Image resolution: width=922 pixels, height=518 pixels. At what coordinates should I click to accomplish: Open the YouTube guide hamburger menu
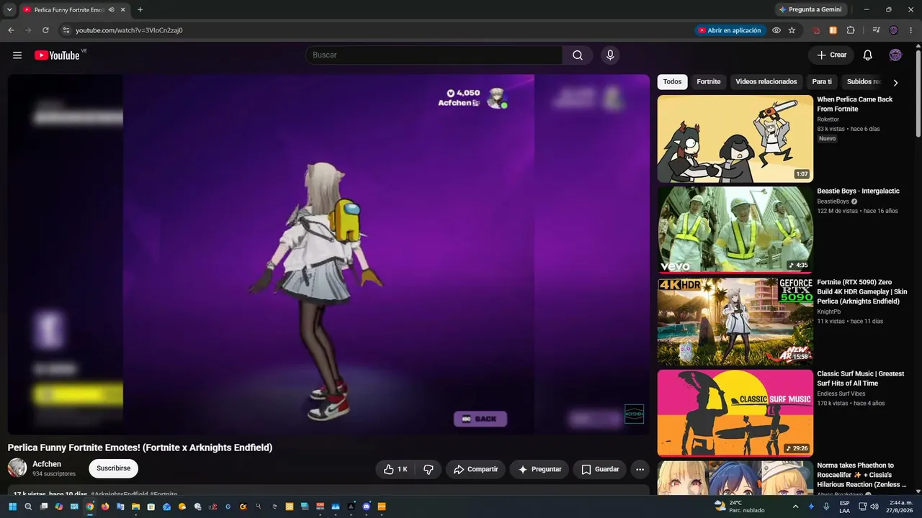click(17, 55)
